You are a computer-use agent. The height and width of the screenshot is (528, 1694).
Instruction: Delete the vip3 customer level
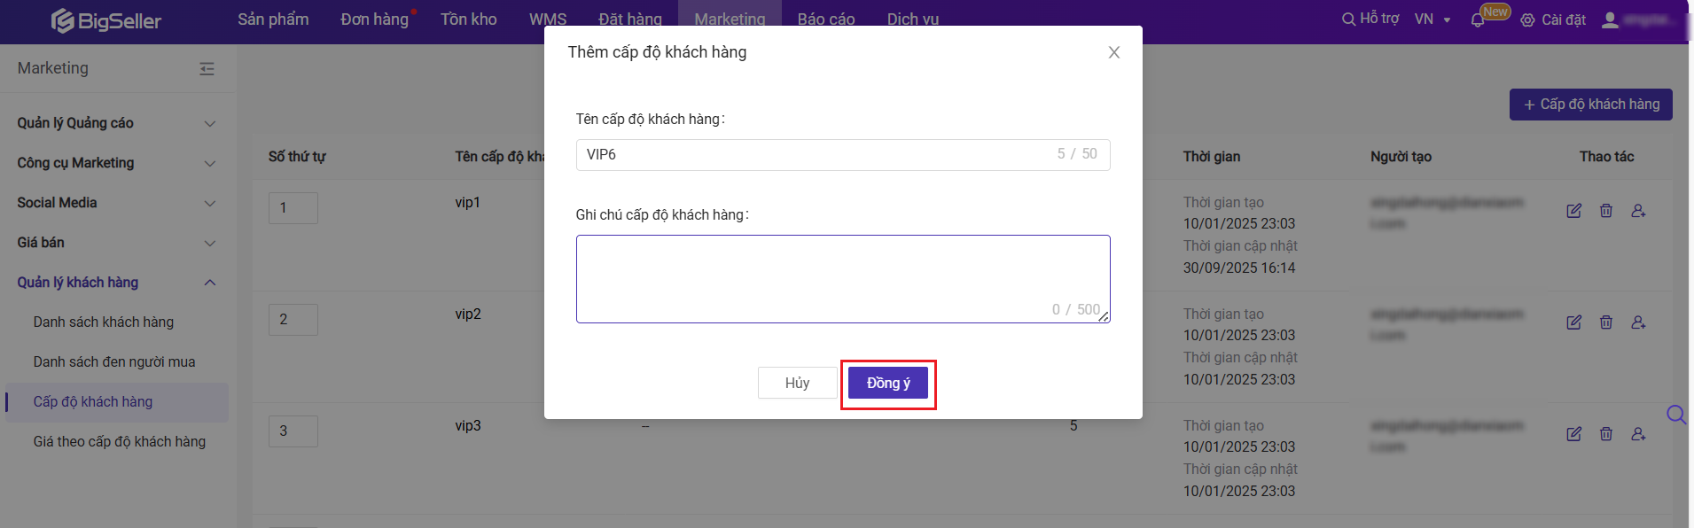tap(1605, 434)
